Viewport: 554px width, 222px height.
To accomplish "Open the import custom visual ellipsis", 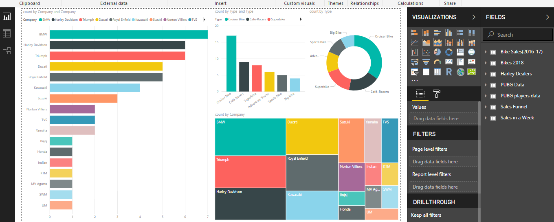I will [415, 81].
